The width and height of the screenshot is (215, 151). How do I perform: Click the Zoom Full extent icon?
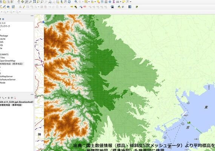[x=34, y=2]
